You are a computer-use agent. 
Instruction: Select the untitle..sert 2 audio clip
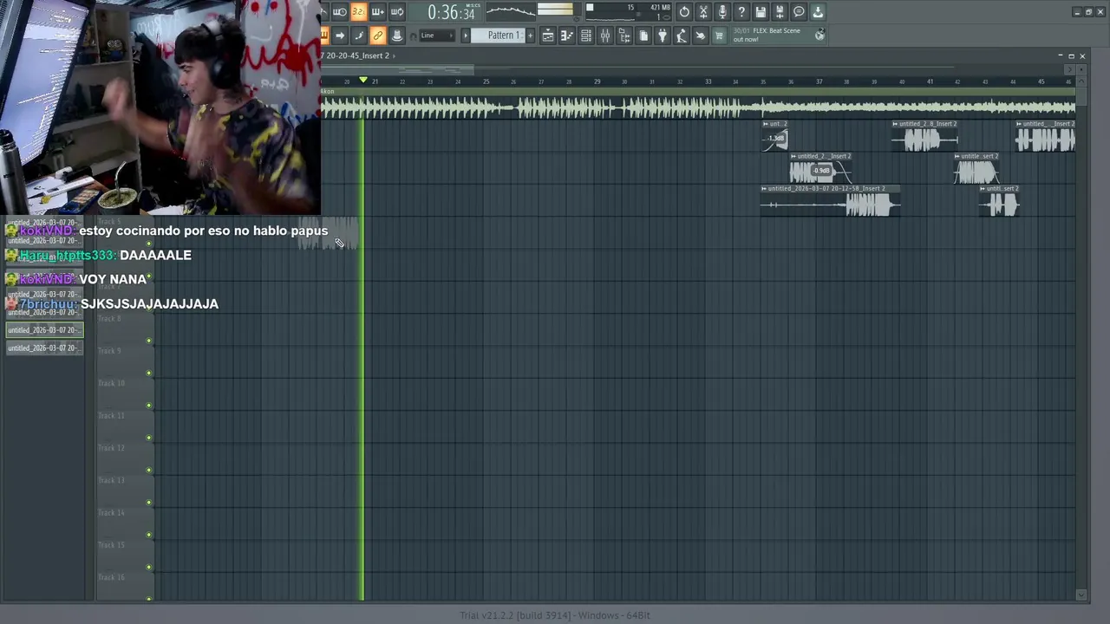(x=977, y=168)
